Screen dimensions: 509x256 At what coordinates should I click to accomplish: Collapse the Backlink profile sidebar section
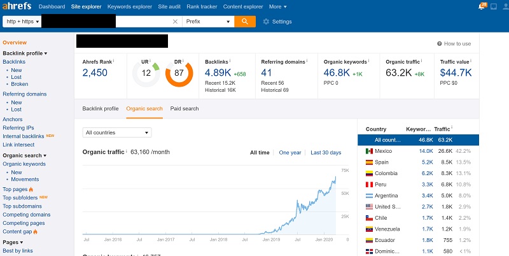[x=25, y=53]
